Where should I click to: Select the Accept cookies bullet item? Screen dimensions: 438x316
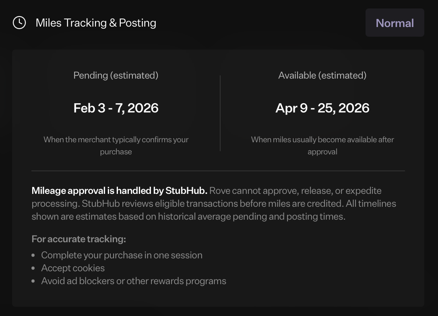pyautogui.click(x=72, y=268)
